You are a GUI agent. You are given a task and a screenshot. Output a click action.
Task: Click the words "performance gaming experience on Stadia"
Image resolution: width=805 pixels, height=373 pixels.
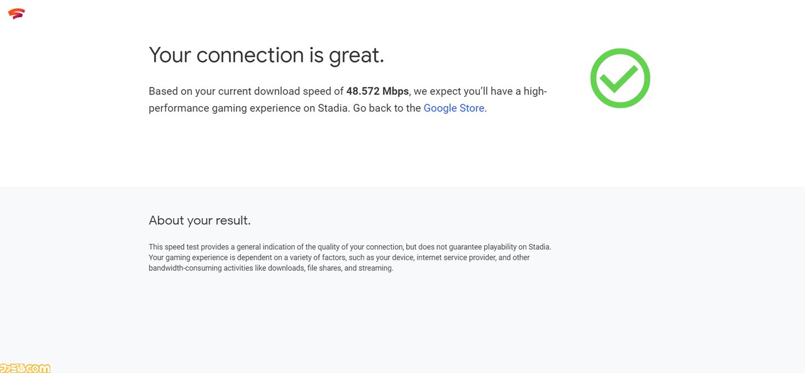pyautogui.click(x=248, y=108)
